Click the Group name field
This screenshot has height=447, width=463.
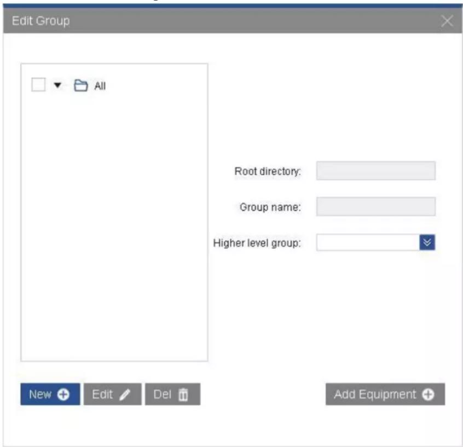click(x=375, y=206)
